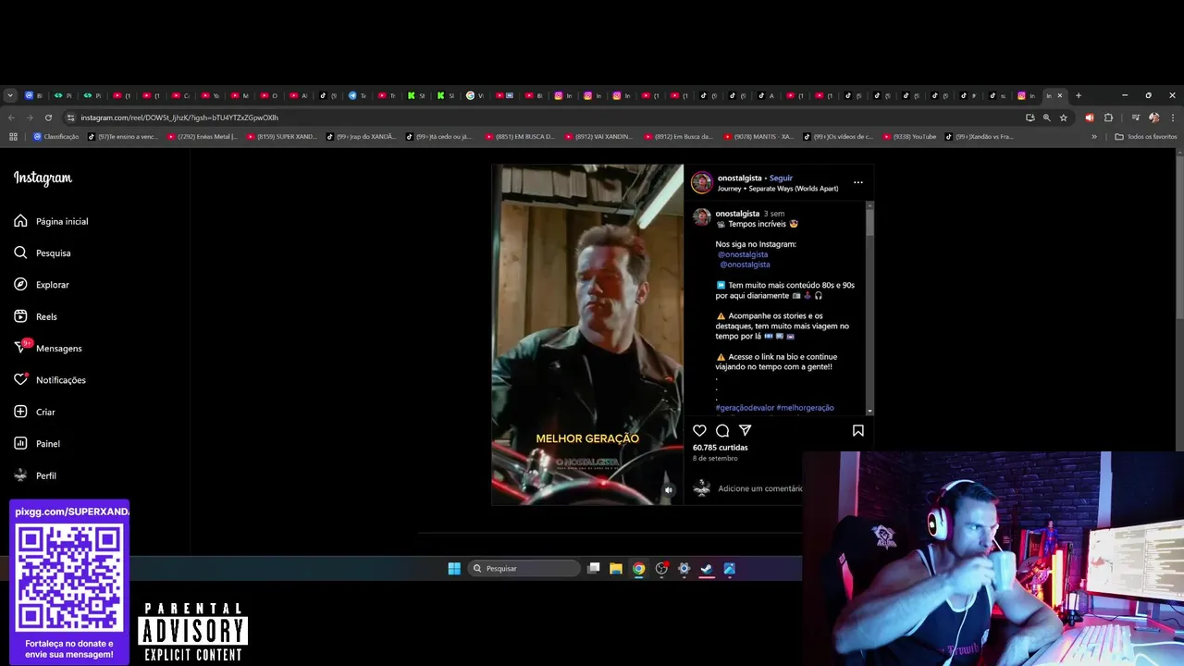Open Mensagens with unread badge
Viewport: 1184px width, 666px height.
(48, 348)
